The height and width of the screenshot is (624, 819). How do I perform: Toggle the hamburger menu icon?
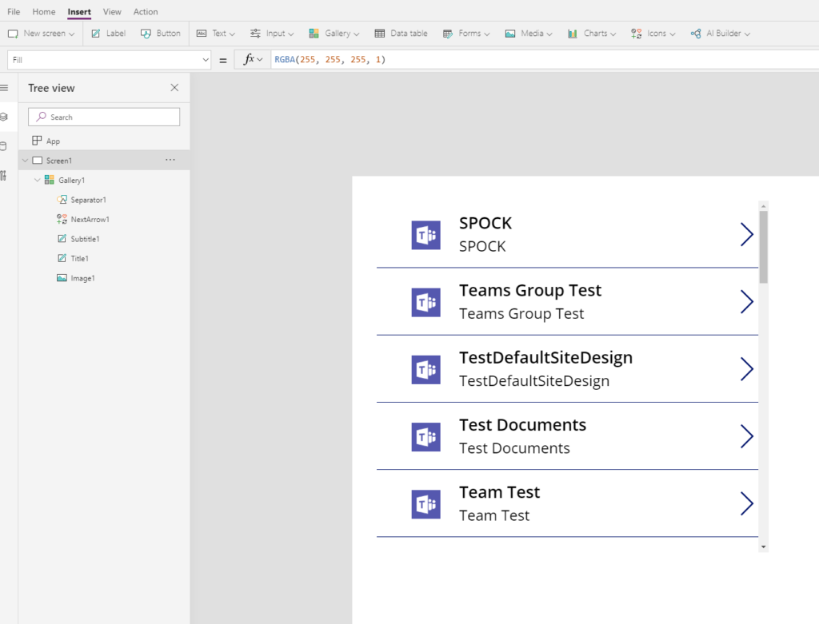click(4, 88)
